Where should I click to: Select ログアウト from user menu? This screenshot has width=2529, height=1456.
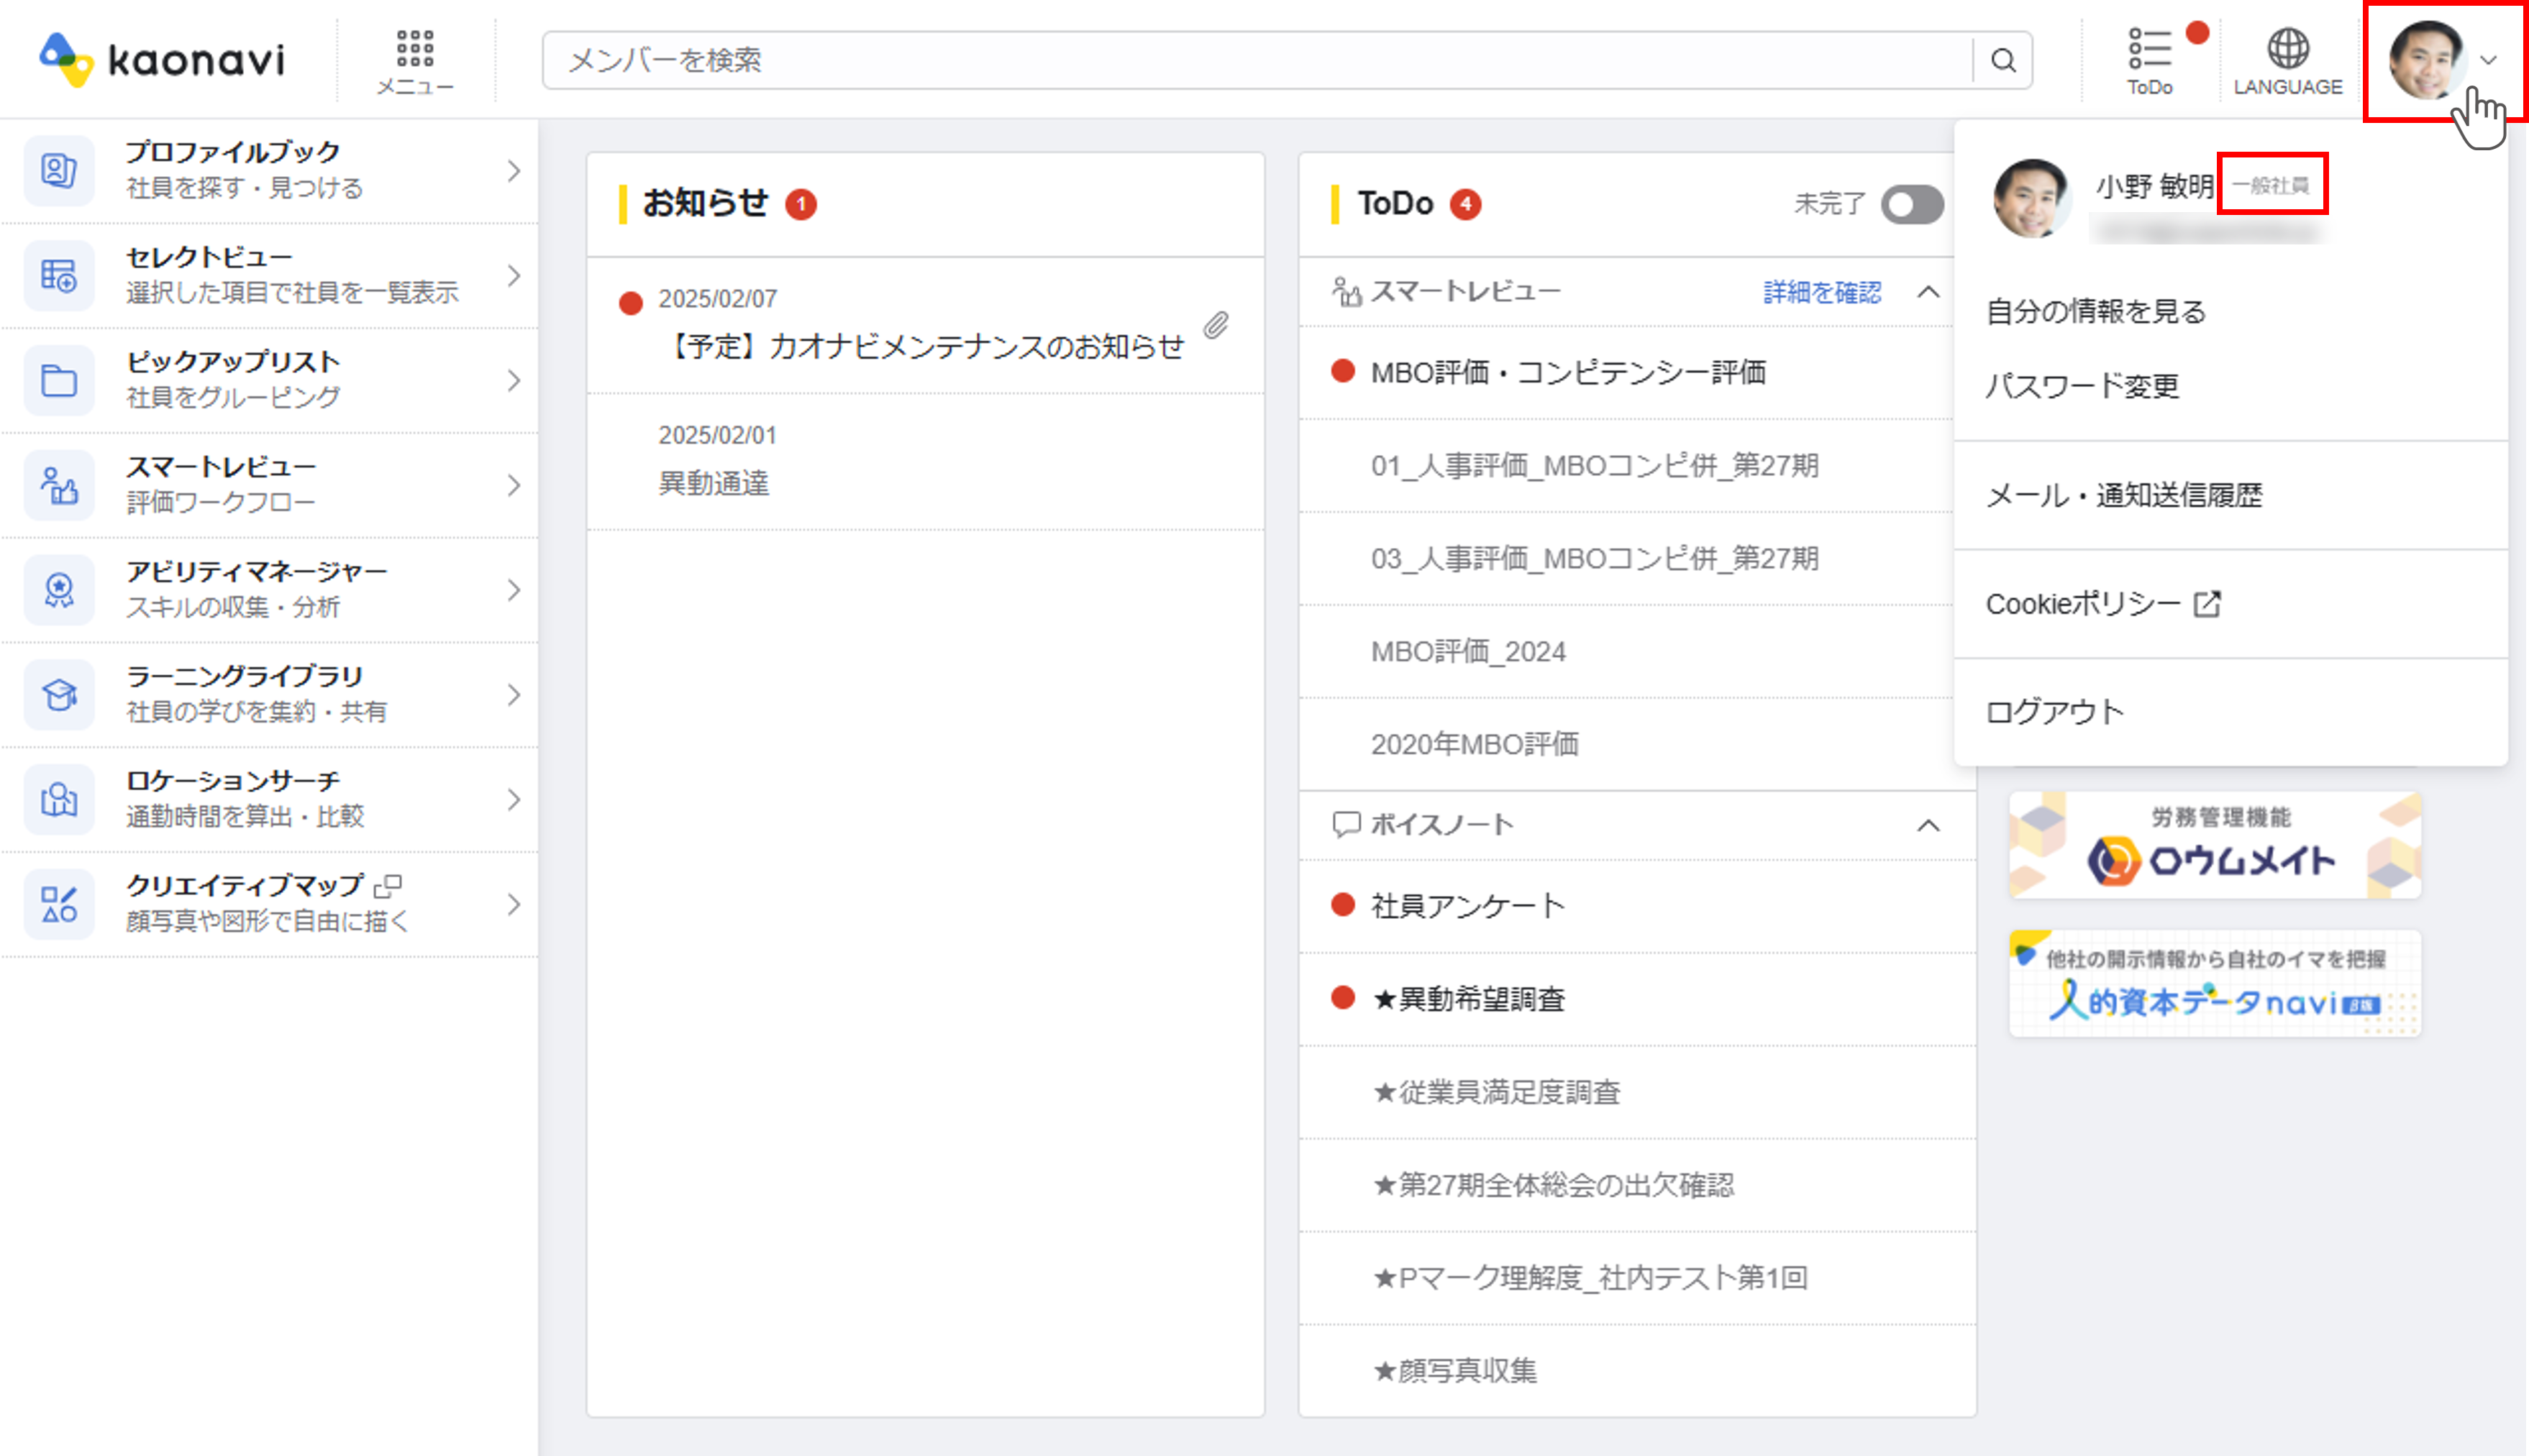click(x=2054, y=712)
